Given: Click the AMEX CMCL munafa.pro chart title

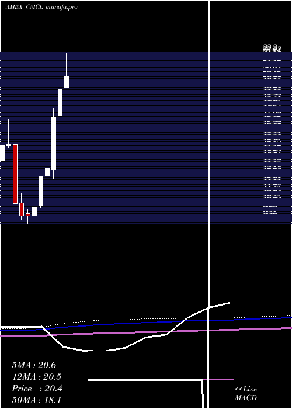Looking at the screenshot, I should [x=41, y=7].
